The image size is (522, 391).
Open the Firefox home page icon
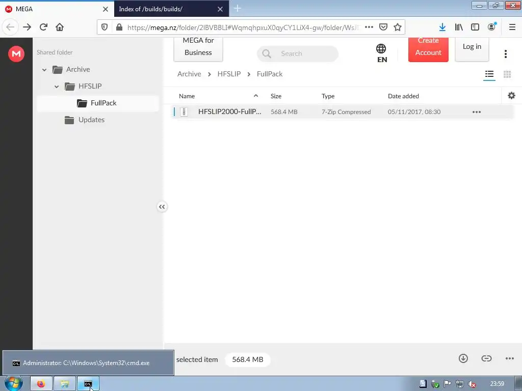click(x=60, y=27)
